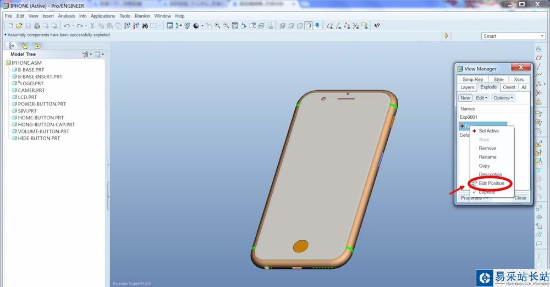Redo the last action
Viewport: 550px width, 287px height.
point(79,26)
